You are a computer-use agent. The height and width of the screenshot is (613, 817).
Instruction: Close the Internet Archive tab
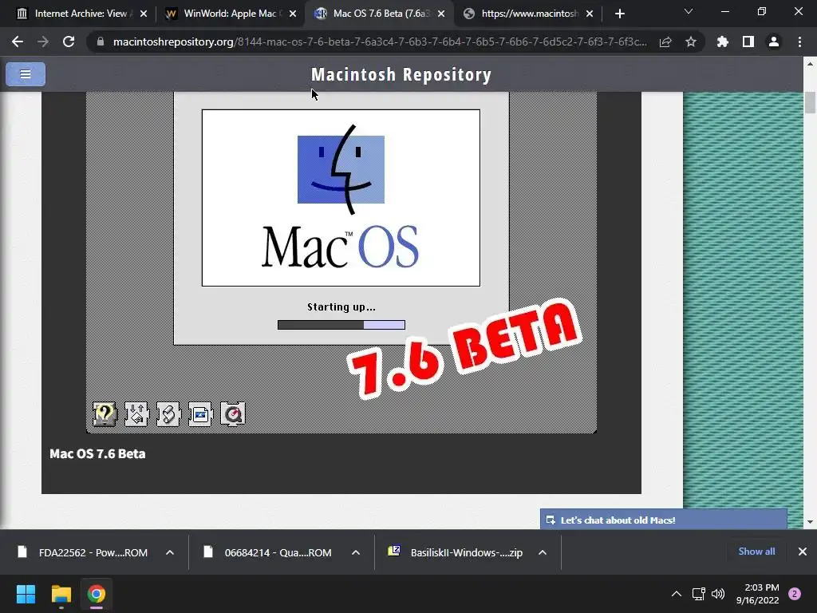pyautogui.click(x=144, y=14)
